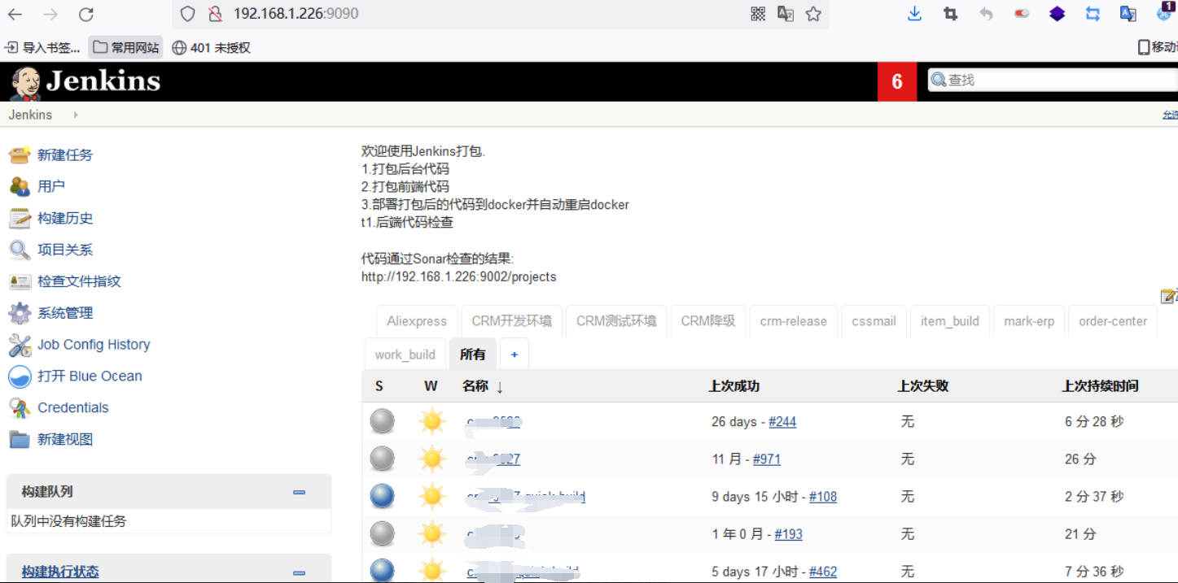The width and height of the screenshot is (1178, 583).
Task: Open the browser downloads icon
Action: click(915, 14)
